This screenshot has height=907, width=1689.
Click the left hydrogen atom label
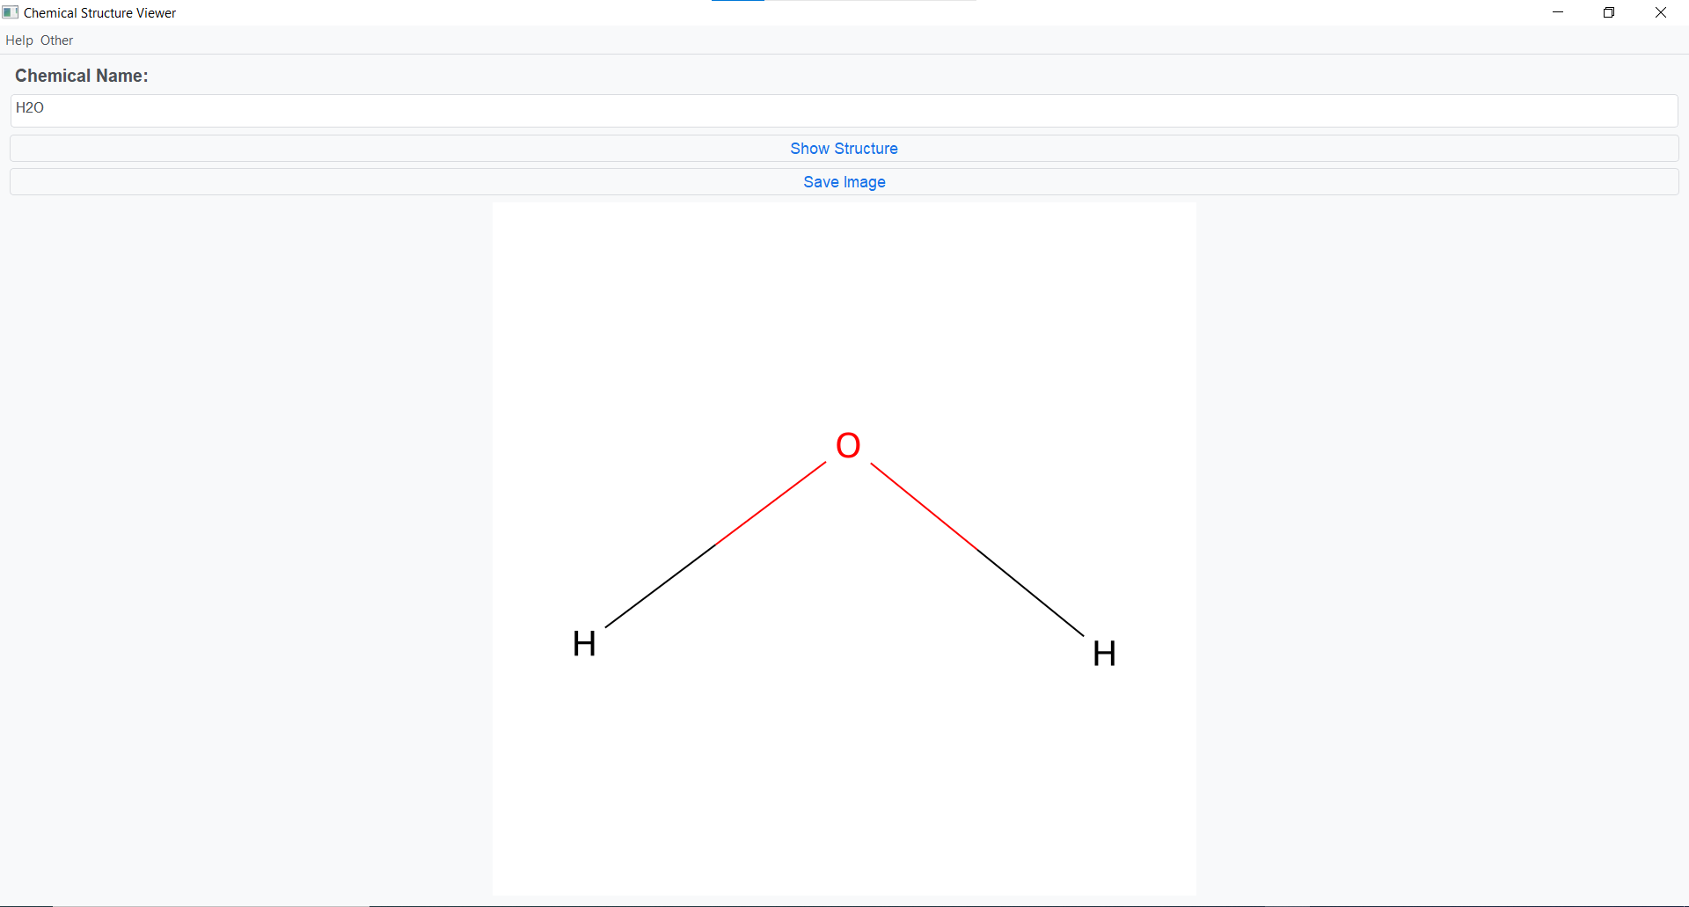pyautogui.click(x=584, y=644)
